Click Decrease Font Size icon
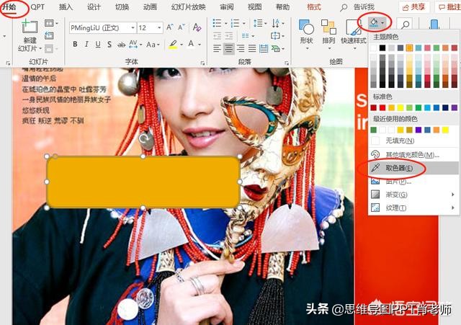The image size is (461, 325). (x=182, y=27)
